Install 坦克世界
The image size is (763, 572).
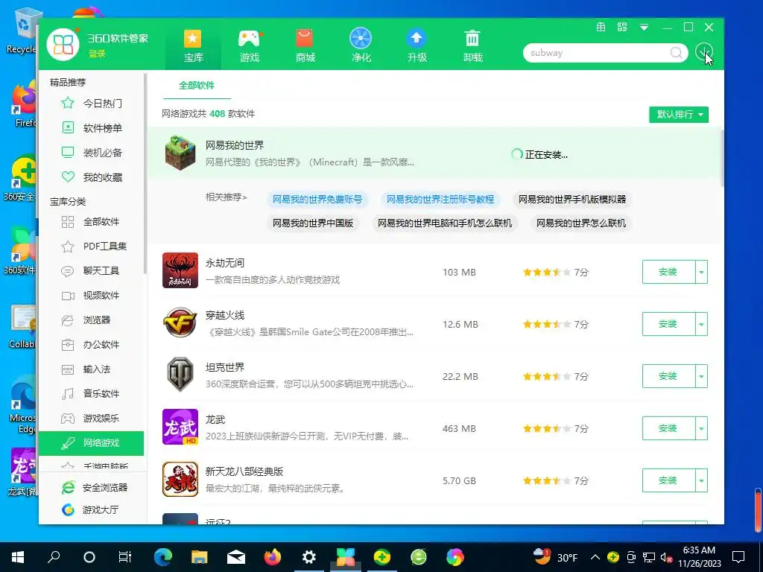tap(668, 376)
